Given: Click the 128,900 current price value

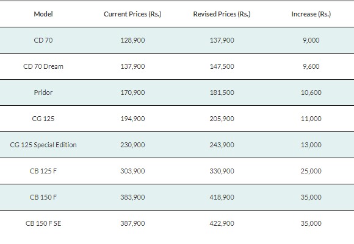Looking at the screenshot, I should click(132, 40).
